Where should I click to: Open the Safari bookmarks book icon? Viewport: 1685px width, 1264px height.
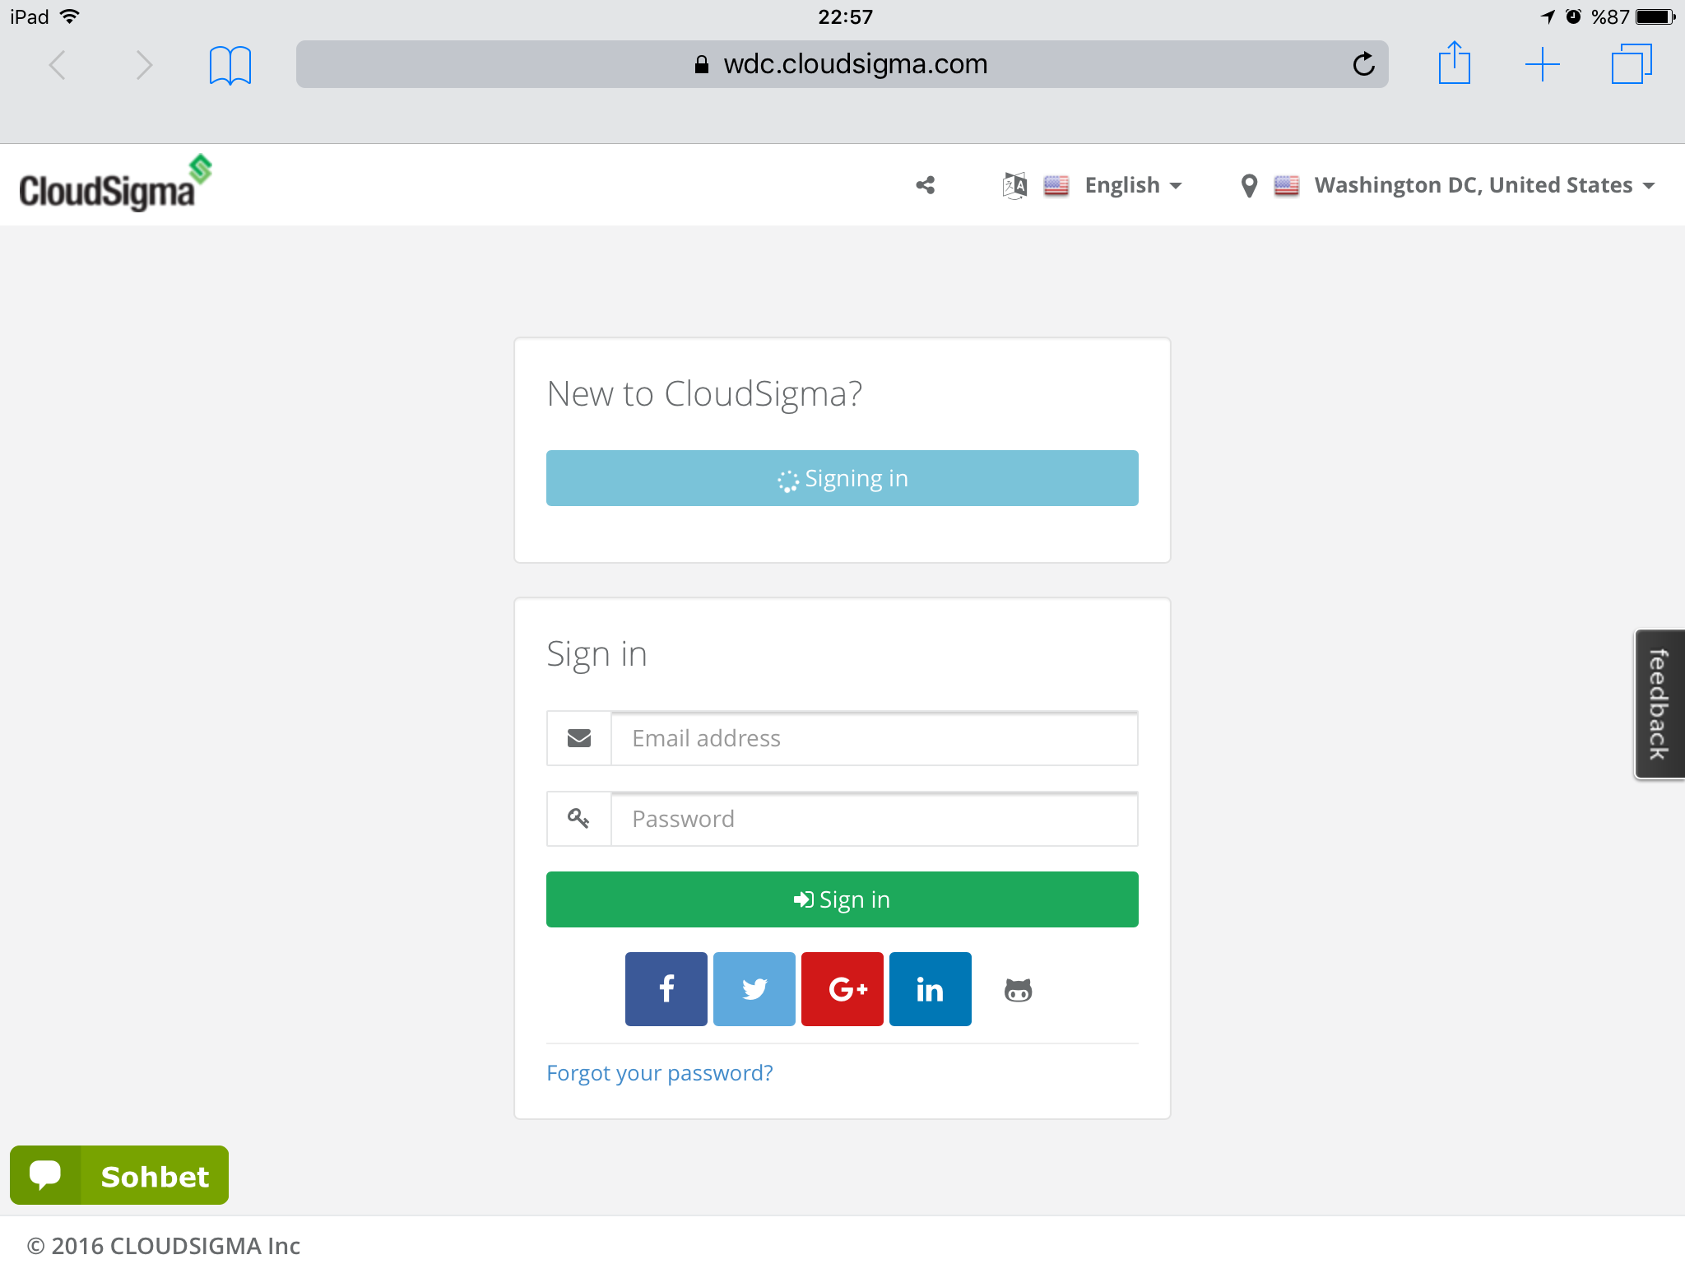click(x=230, y=65)
